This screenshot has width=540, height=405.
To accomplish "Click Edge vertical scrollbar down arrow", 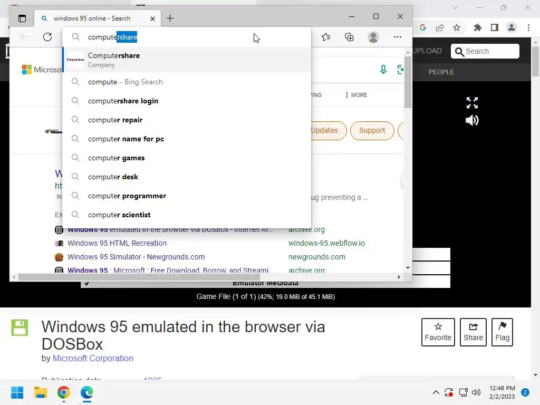I will (x=408, y=267).
